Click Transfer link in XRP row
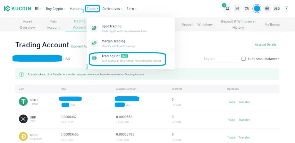 pos(244,120)
